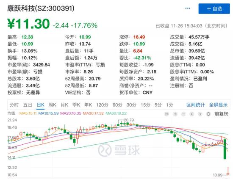Switch to the 分时 tab

[14, 105]
